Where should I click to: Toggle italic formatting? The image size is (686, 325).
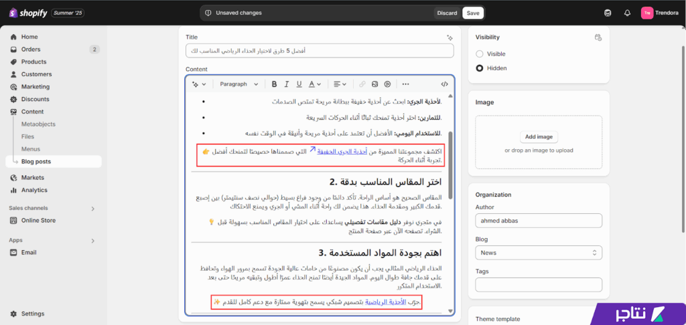point(287,84)
